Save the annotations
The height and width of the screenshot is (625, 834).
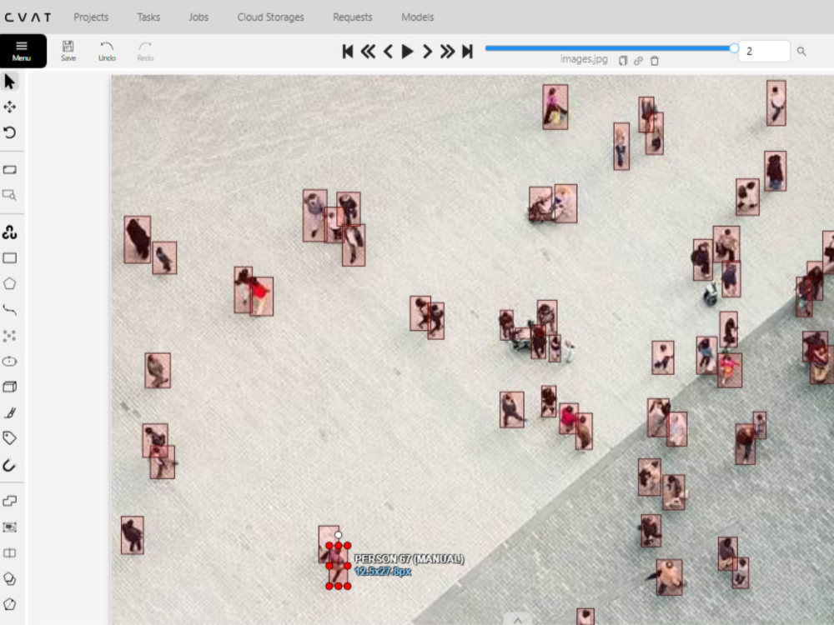(x=68, y=51)
